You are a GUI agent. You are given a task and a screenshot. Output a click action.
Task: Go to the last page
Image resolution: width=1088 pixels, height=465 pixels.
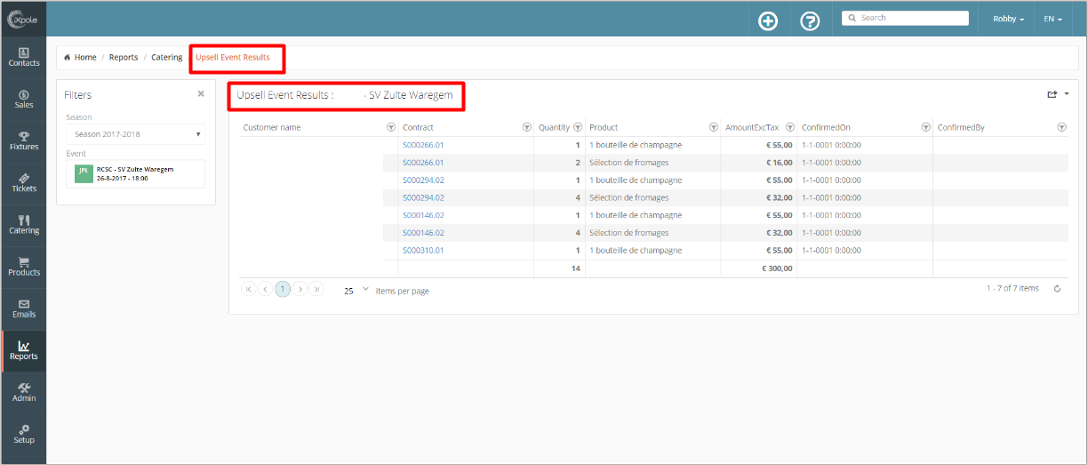tap(317, 290)
